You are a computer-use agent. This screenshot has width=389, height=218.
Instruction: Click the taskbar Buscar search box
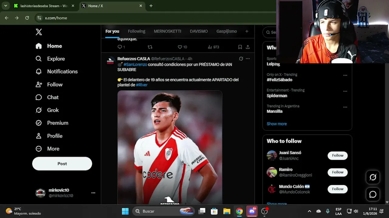tap(163, 211)
